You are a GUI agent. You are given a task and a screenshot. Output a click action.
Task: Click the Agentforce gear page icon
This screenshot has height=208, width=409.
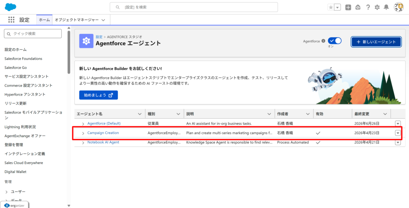click(86, 41)
